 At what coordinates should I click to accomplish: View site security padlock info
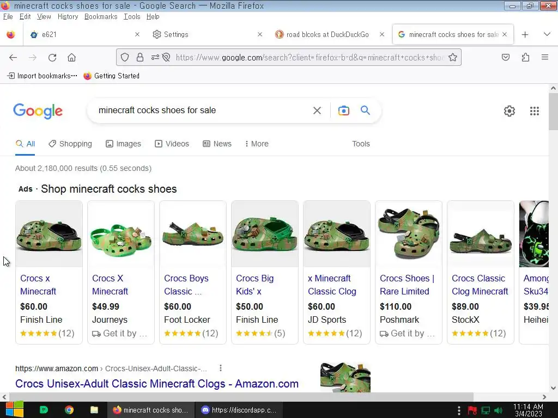click(140, 57)
